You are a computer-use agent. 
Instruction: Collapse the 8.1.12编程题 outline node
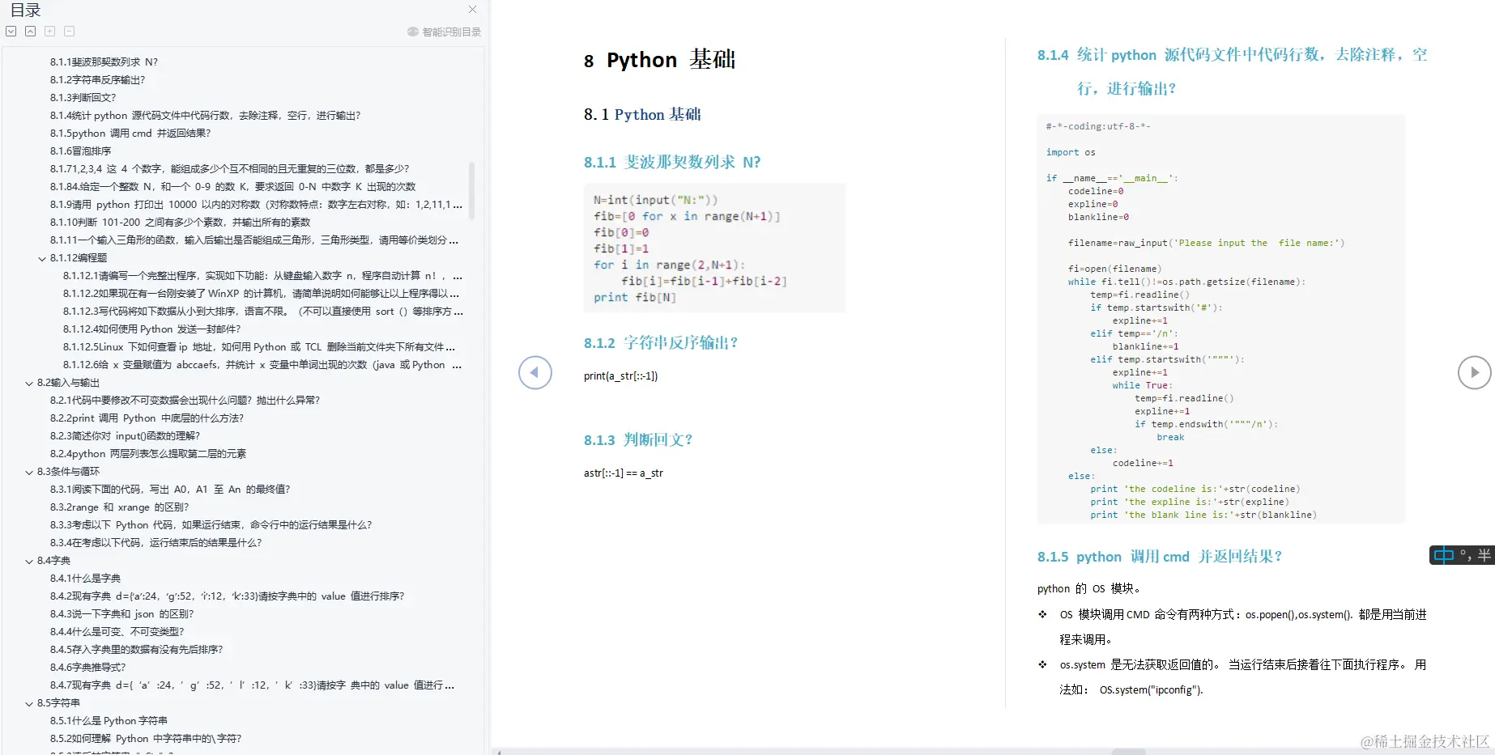point(42,258)
